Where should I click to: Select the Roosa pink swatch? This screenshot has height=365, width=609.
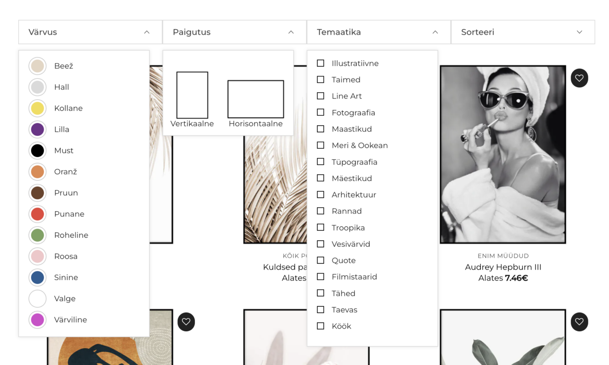pyautogui.click(x=37, y=256)
